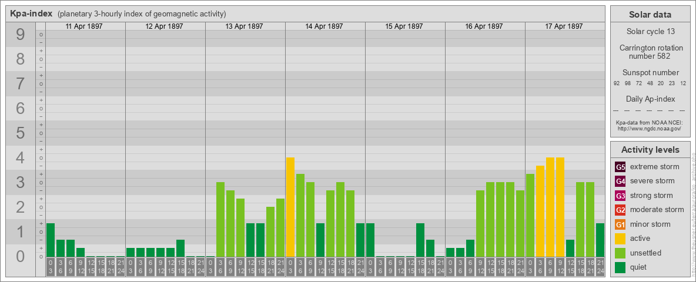Click the tallest bar on 11 Apr 1897
The height and width of the screenshot is (282, 696).
coord(51,240)
